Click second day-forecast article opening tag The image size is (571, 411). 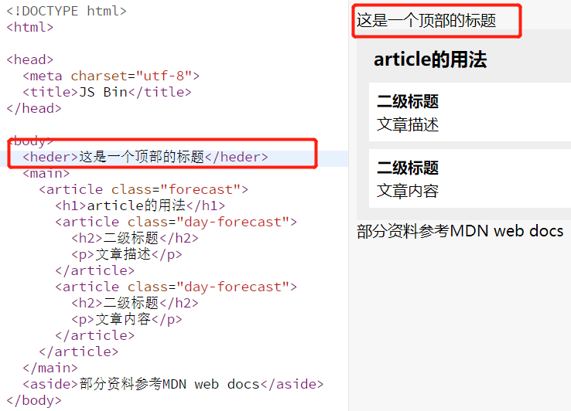click(x=176, y=287)
